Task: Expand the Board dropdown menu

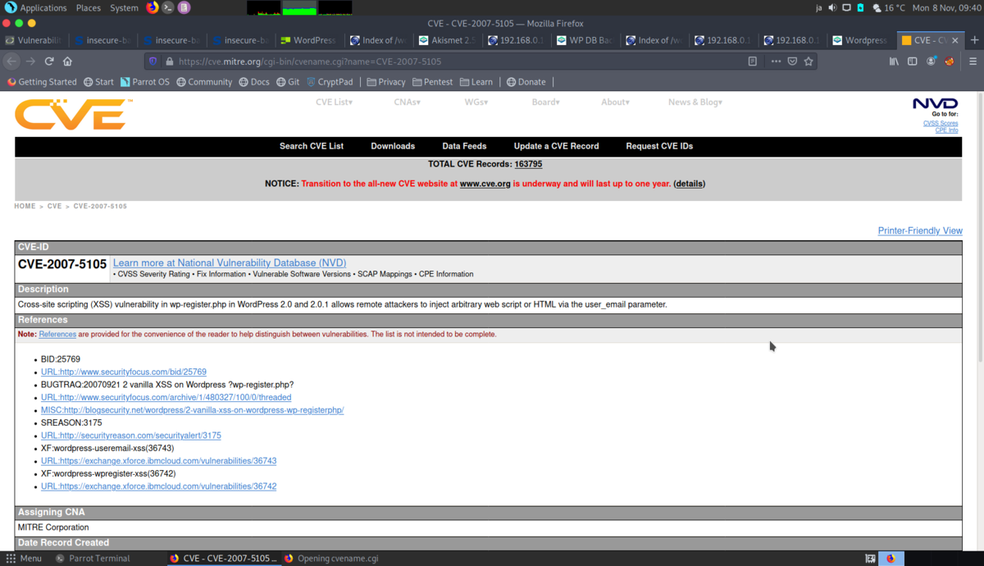Action: tap(545, 102)
